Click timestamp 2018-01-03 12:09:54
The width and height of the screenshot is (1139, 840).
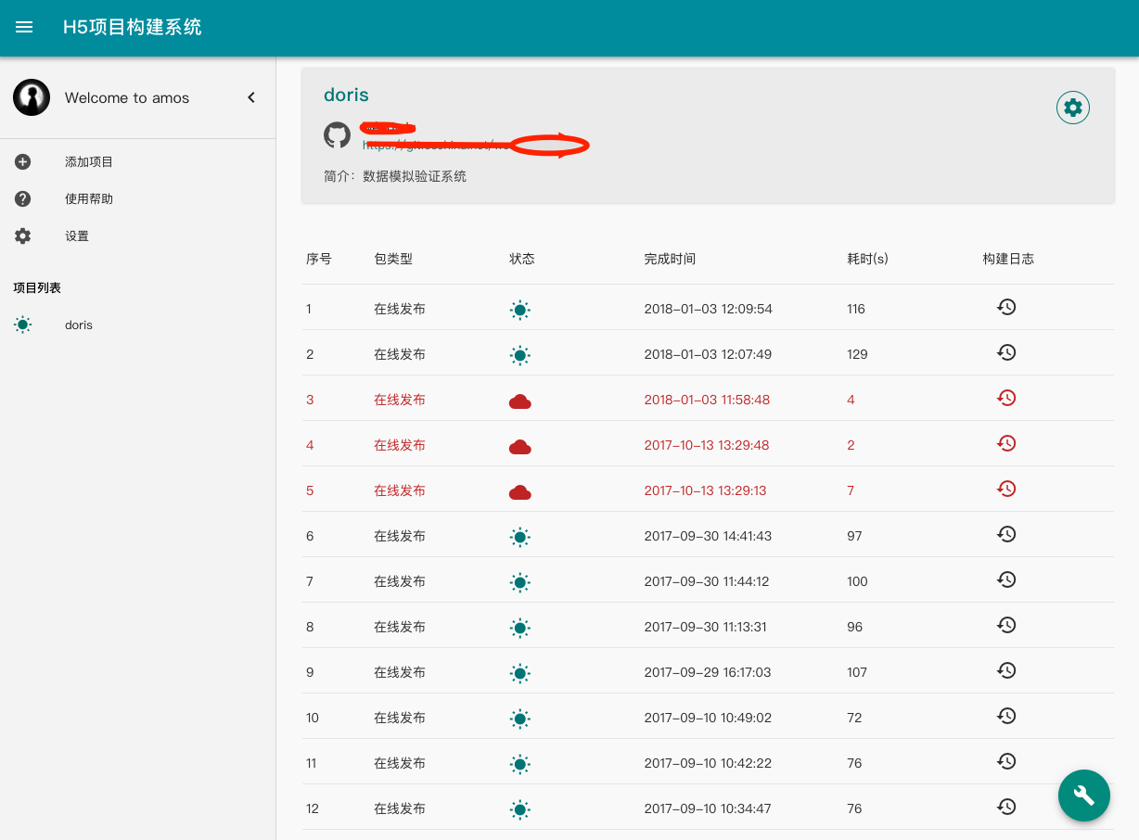pos(709,309)
